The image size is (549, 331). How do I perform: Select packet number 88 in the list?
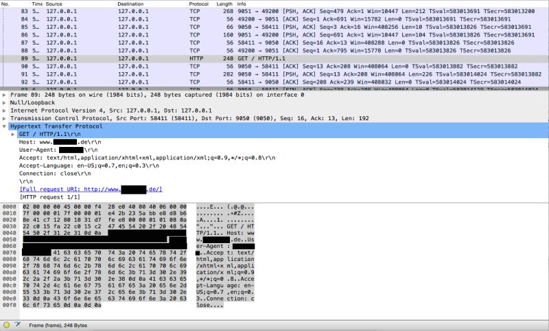pos(274,50)
